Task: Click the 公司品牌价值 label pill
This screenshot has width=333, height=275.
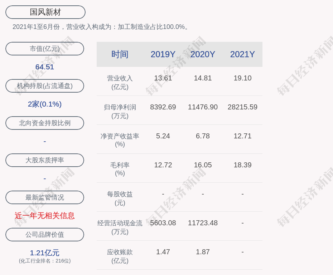Action: (x=45, y=235)
